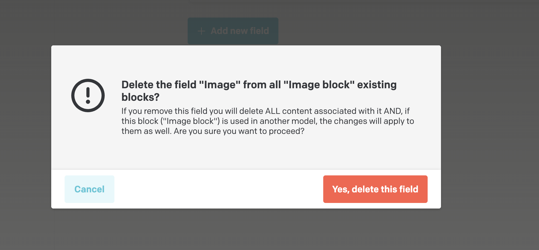This screenshot has height=250, width=539.
Task: Click the capitalized word AND in the warning
Action: [393, 111]
